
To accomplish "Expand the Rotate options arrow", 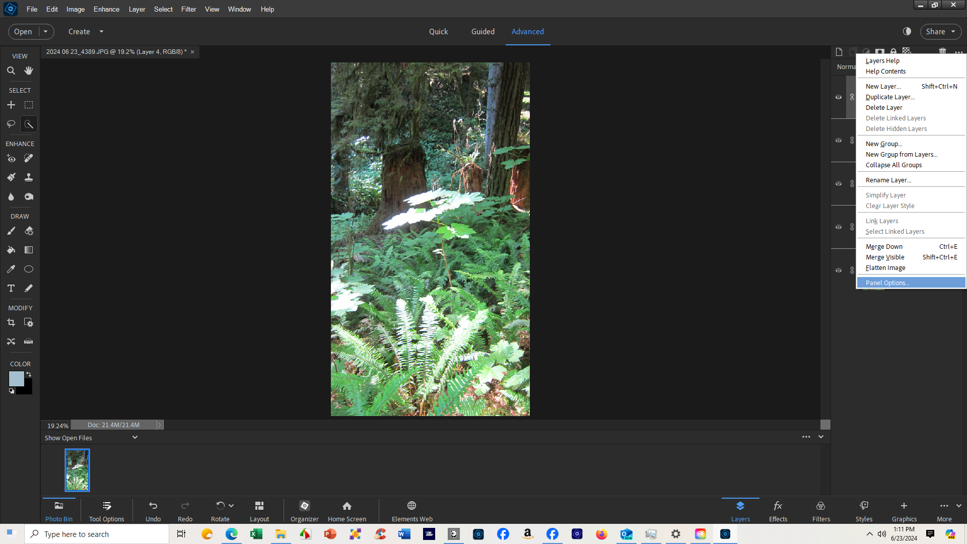I will pos(231,505).
